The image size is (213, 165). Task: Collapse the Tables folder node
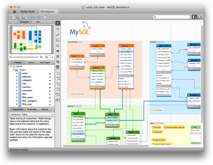(14, 70)
